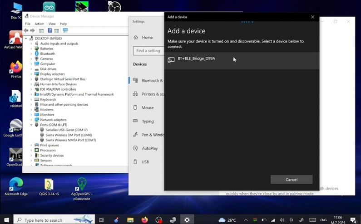Viewport: 361px width, 224px height.
Task: Open the Mouse settings page
Action: click(147, 108)
